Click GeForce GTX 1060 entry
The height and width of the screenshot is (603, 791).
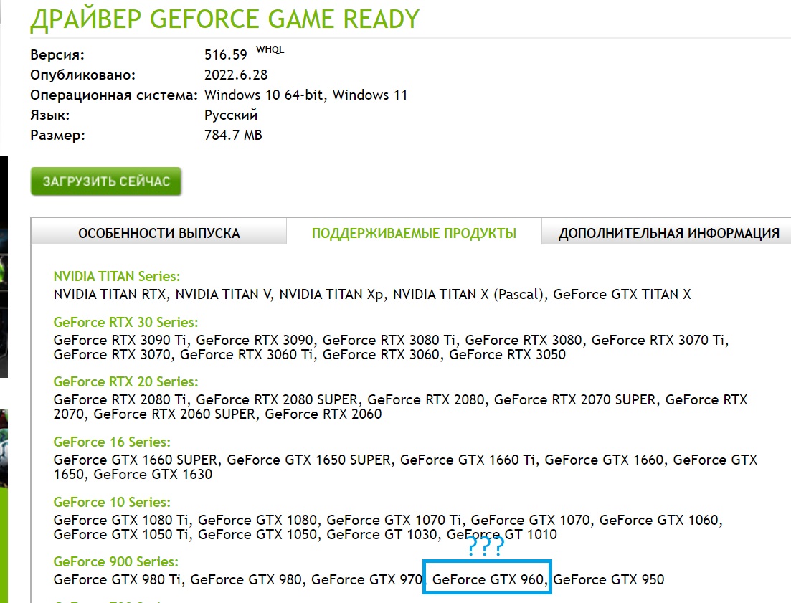659,521
